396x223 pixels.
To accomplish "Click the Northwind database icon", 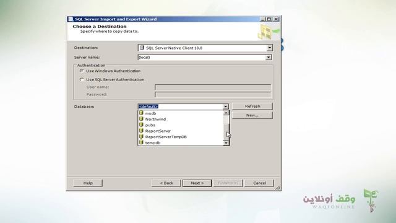I will point(141,119).
